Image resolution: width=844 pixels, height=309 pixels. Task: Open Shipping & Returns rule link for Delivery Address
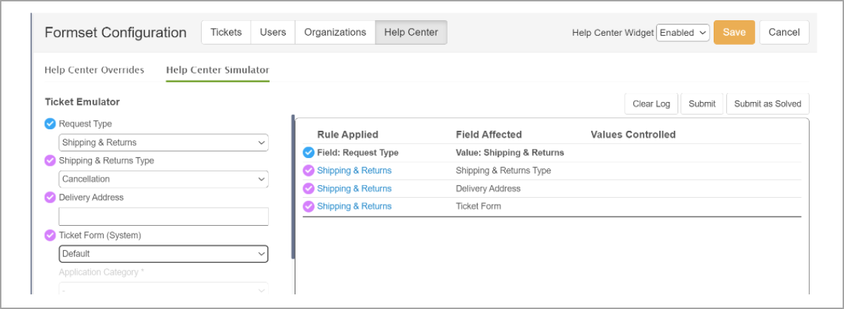click(x=354, y=189)
